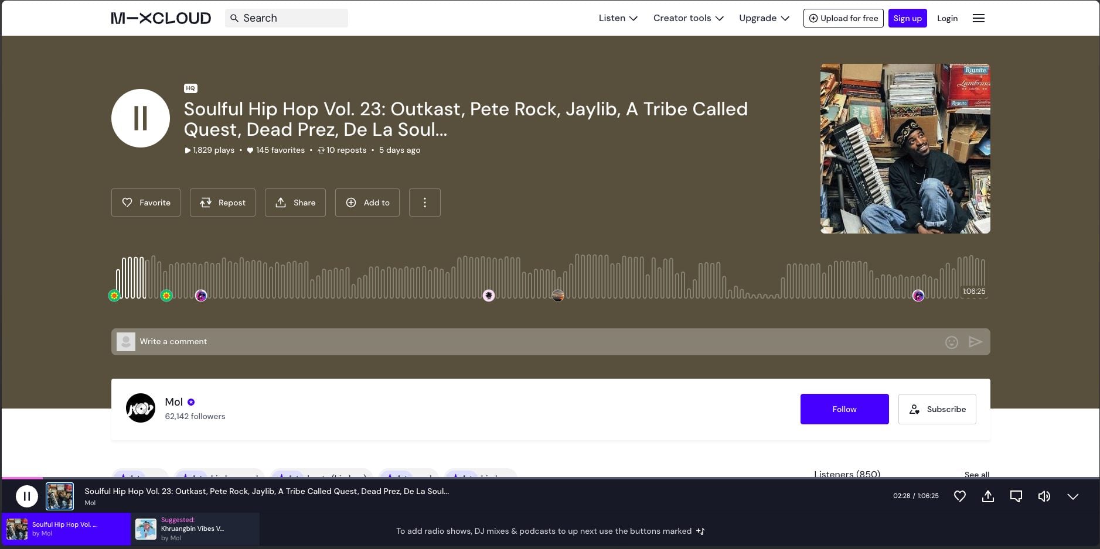The height and width of the screenshot is (549, 1100).
Task: Click the Search field
Action: coord(287,18)
